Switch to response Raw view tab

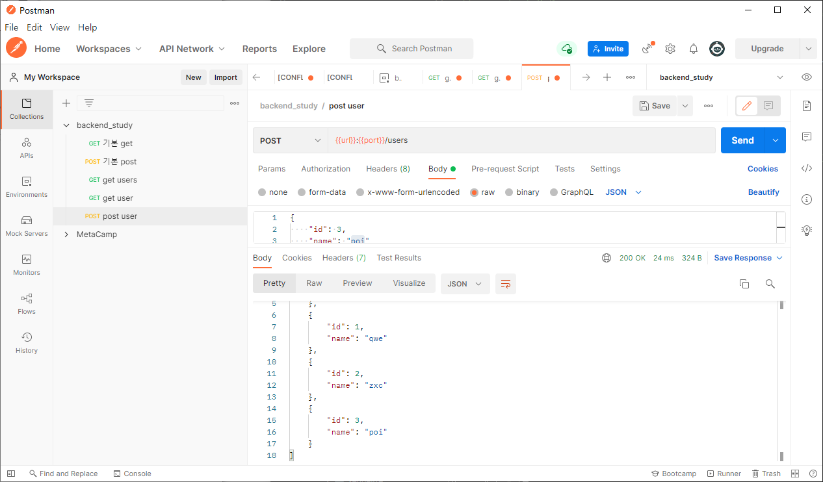click(x=314, y=283)
